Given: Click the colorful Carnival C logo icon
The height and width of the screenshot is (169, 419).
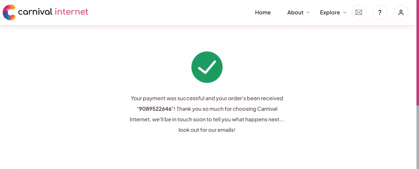Looking at the screenshot, I should tap(9, 13).
